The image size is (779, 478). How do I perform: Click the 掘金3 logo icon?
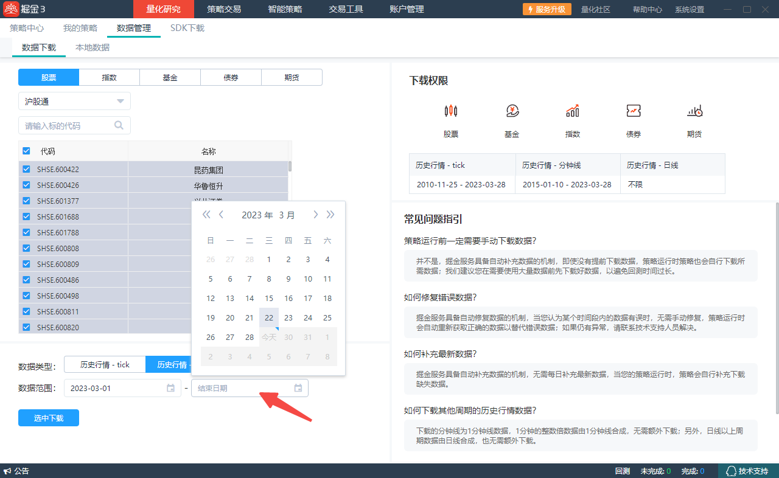click(x=12, y=9)
